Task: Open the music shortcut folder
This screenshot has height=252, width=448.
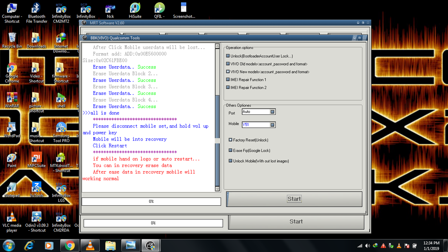Action: coord(36,132)
